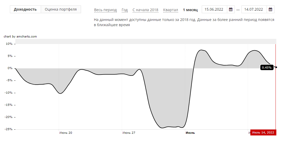Select the Квартал period link
Screen dimensions: 282x141
point(171,10)
